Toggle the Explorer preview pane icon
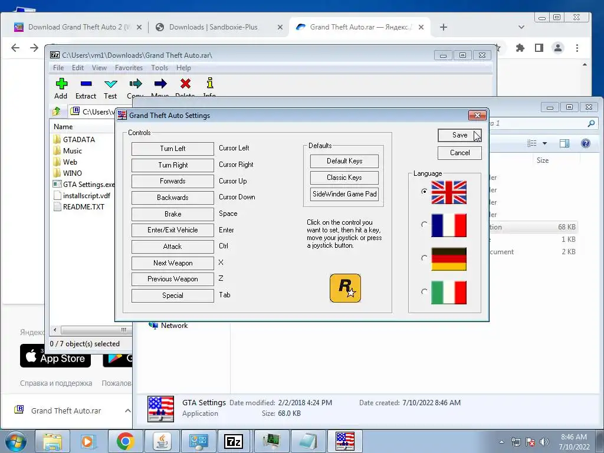Viewport: 604px width, 453px height. coord(564,143)
